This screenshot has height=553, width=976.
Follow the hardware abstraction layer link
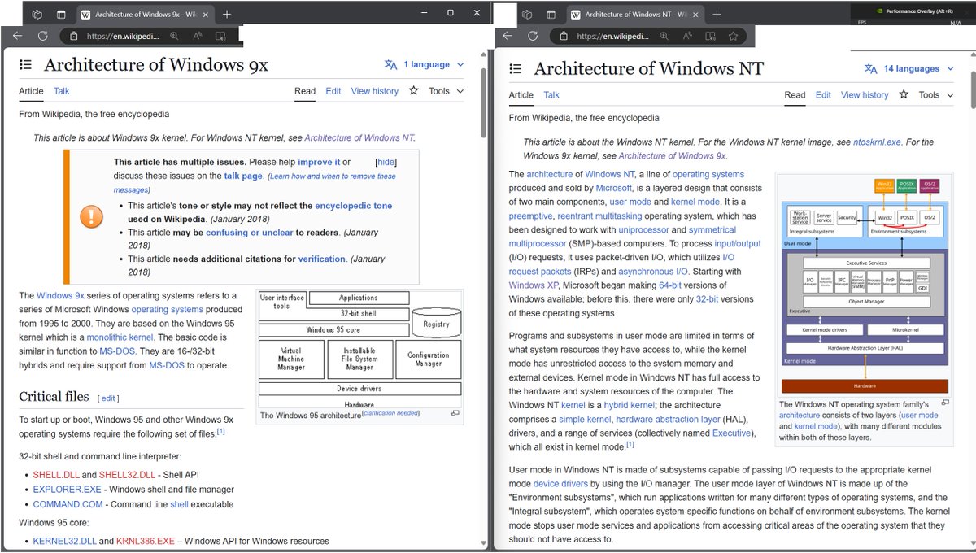(x=668, y=419)
